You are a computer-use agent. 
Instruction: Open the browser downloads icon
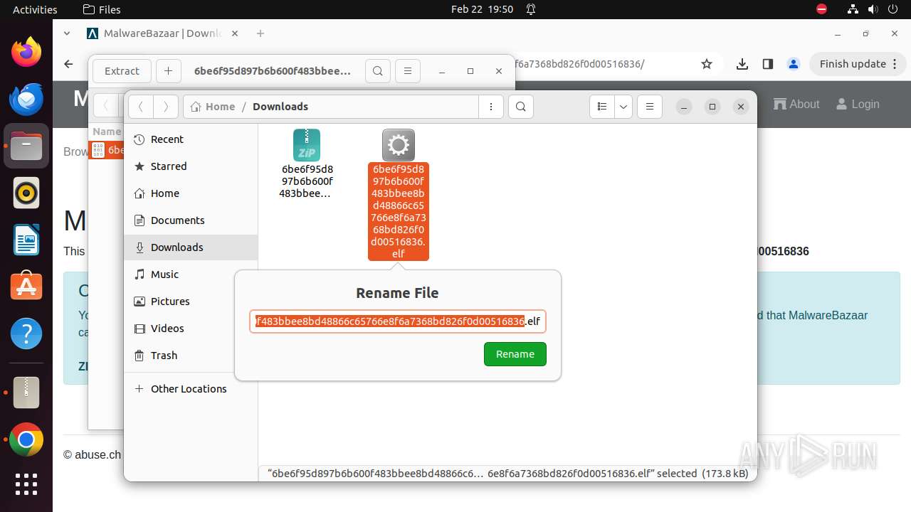742,64
